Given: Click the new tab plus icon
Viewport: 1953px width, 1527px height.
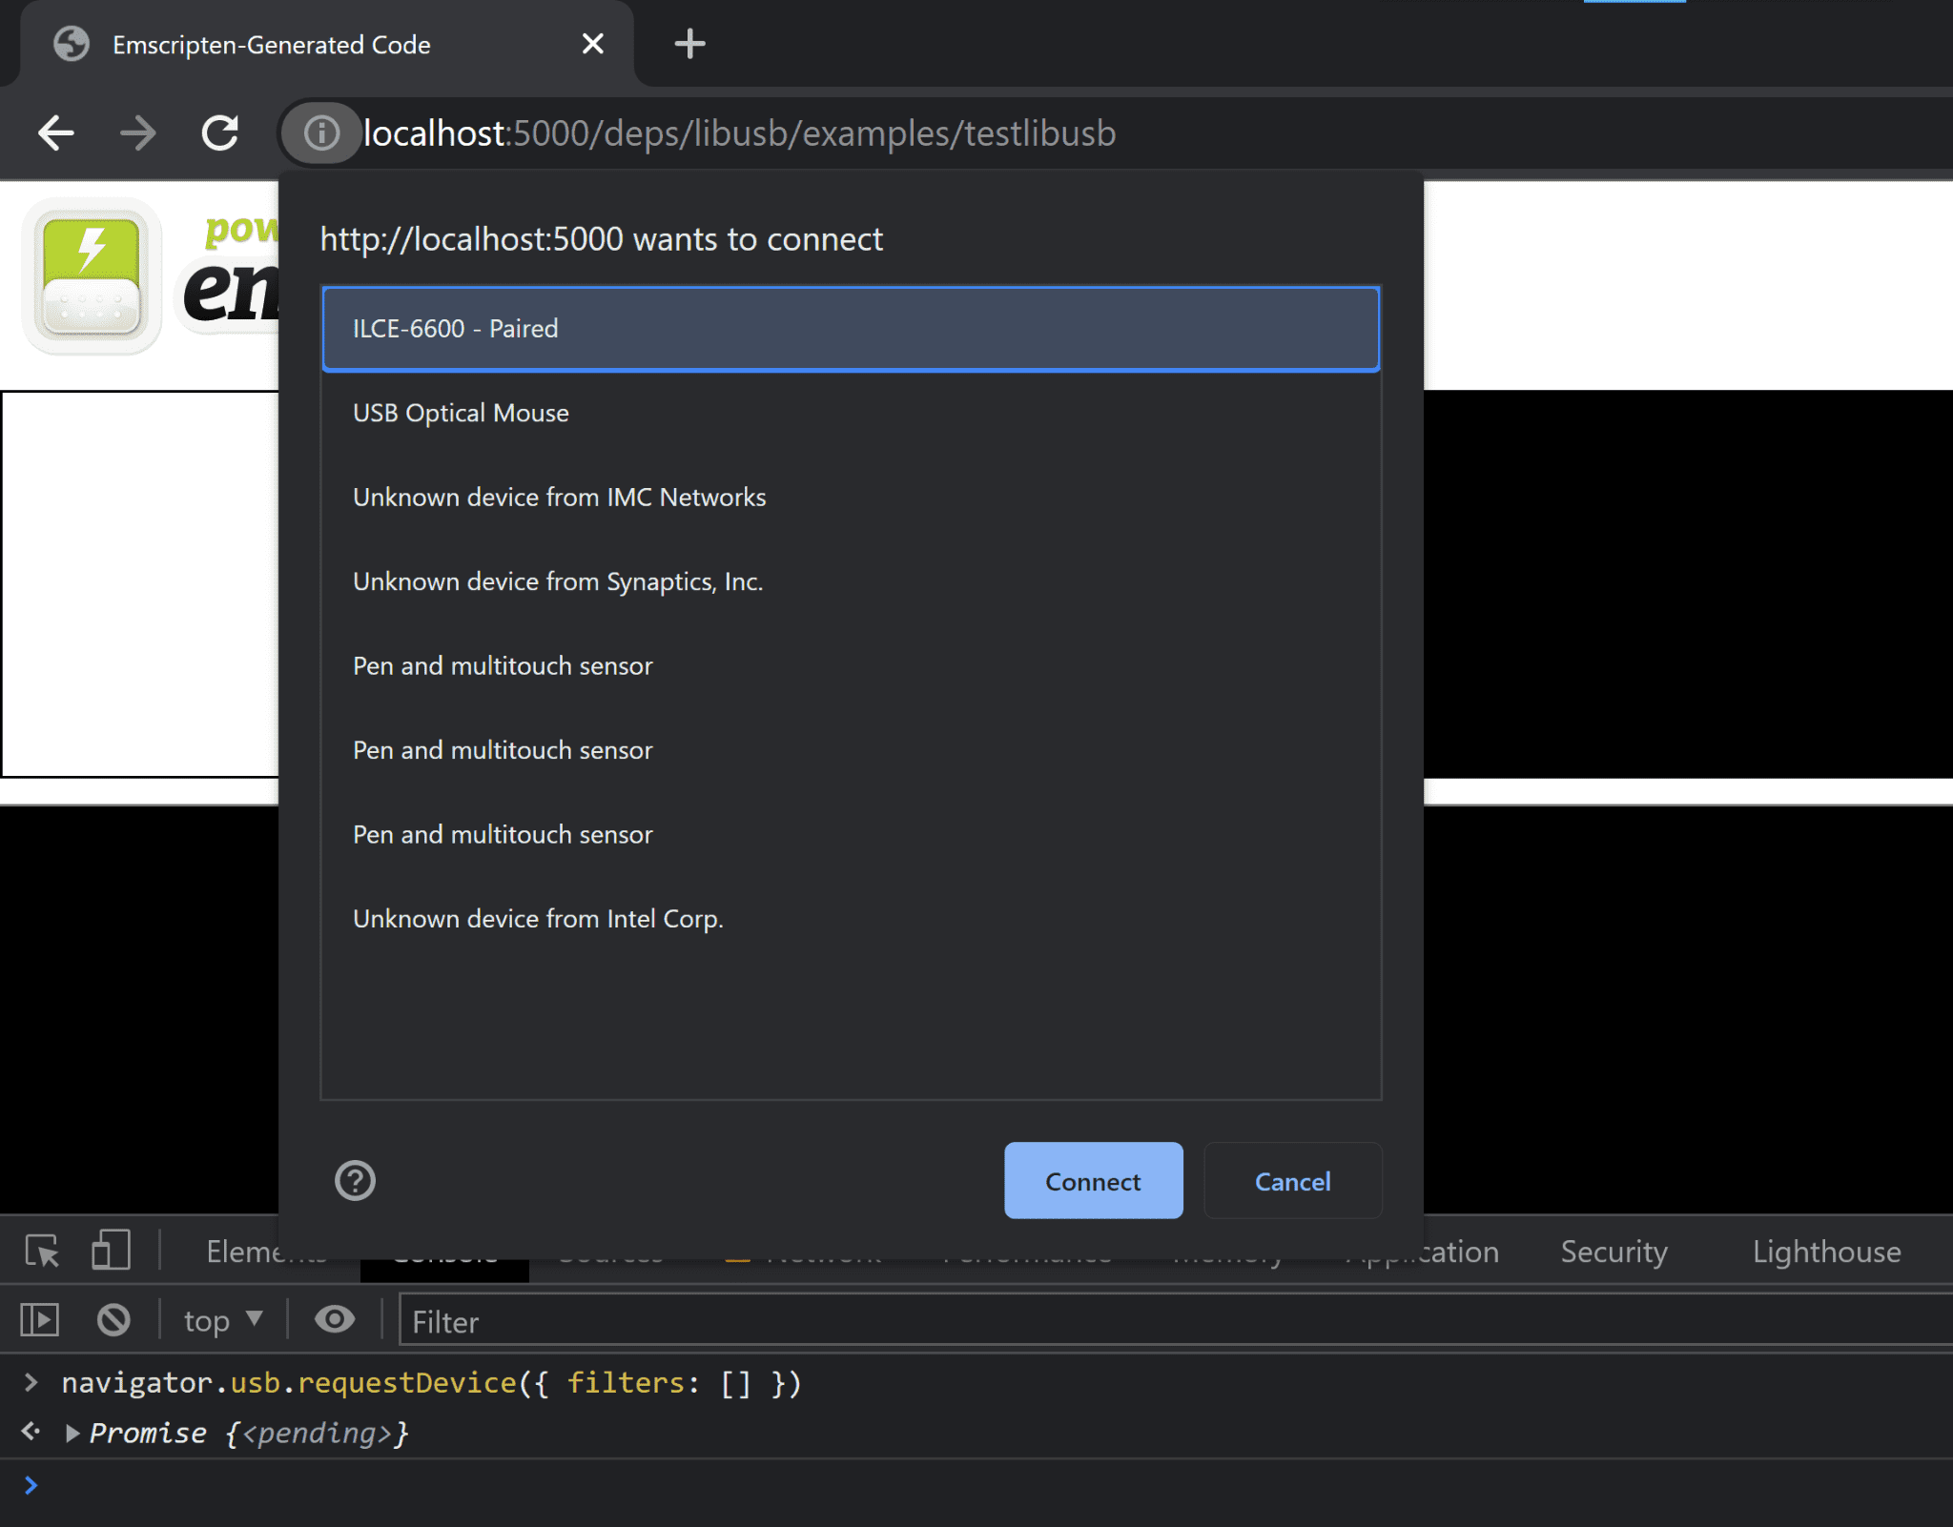Looking at the screenshot, I should coord(685,45).
